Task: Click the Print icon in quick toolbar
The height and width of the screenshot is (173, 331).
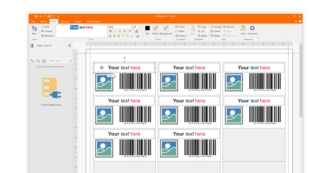Action: pos(49,16)
